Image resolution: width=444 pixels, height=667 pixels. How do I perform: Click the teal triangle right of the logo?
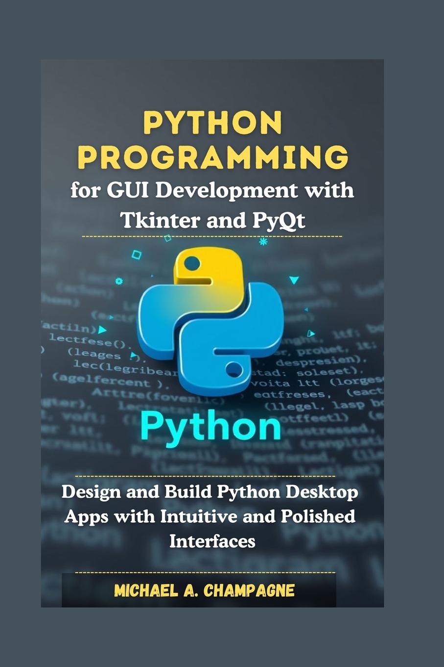click(294, 280)
